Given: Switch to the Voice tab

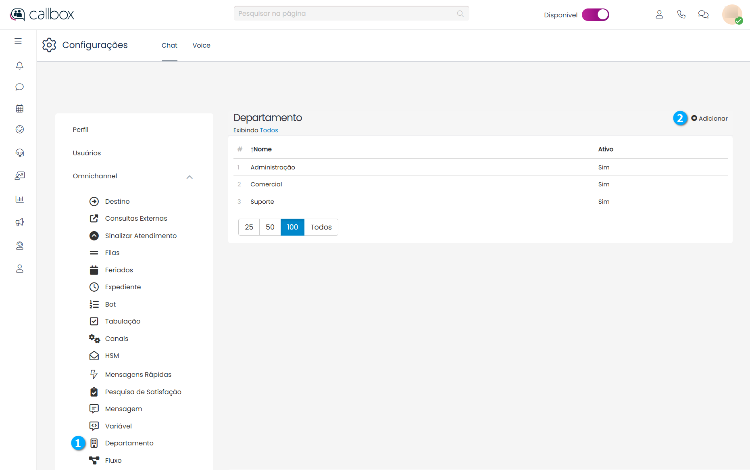Looking at the screenshot, I should (x=201, y=45).
